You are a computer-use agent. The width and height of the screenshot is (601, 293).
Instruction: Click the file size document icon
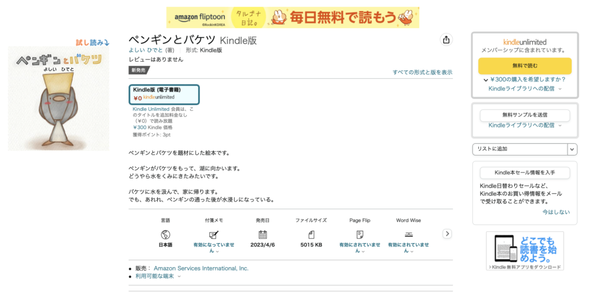(x=311, y=235)
